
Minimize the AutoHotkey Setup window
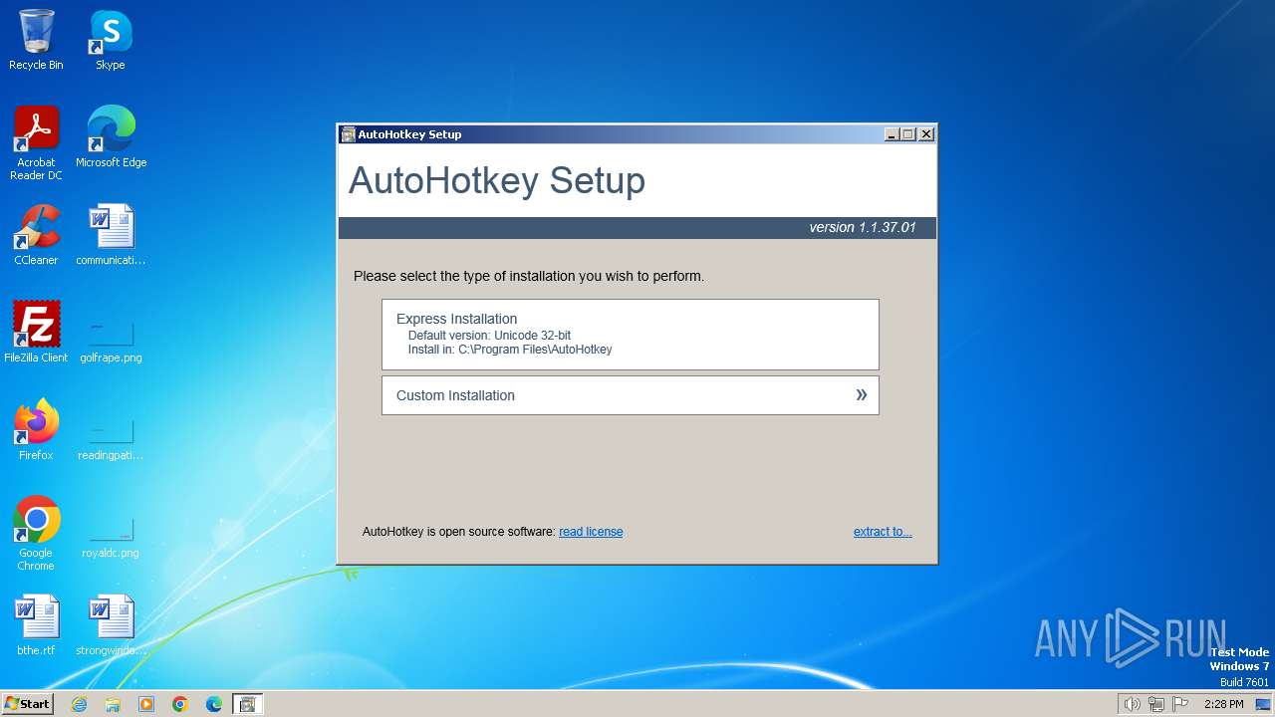(x=892, y=134)
